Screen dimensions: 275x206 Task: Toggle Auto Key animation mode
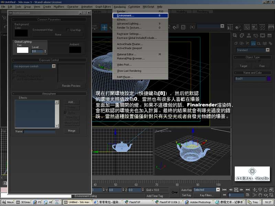click(x=186, y=190)
